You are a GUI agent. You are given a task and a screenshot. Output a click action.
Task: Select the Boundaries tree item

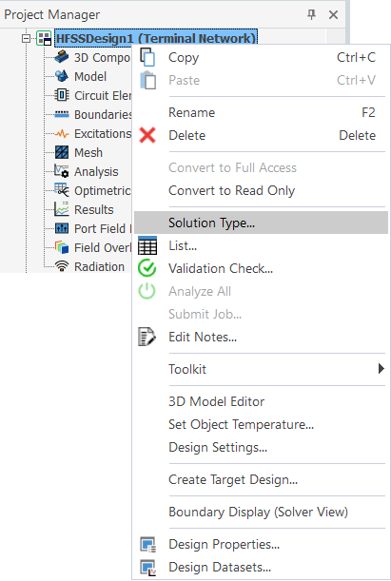(103, 114)
